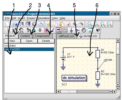The image size is (122, 100).
Task: Click the Delete project button
Action: [x=46, y=41]
